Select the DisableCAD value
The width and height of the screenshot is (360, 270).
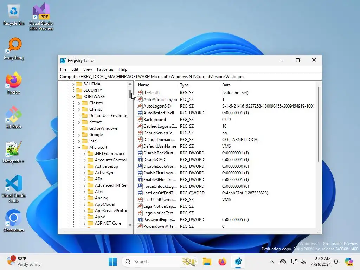154,159
